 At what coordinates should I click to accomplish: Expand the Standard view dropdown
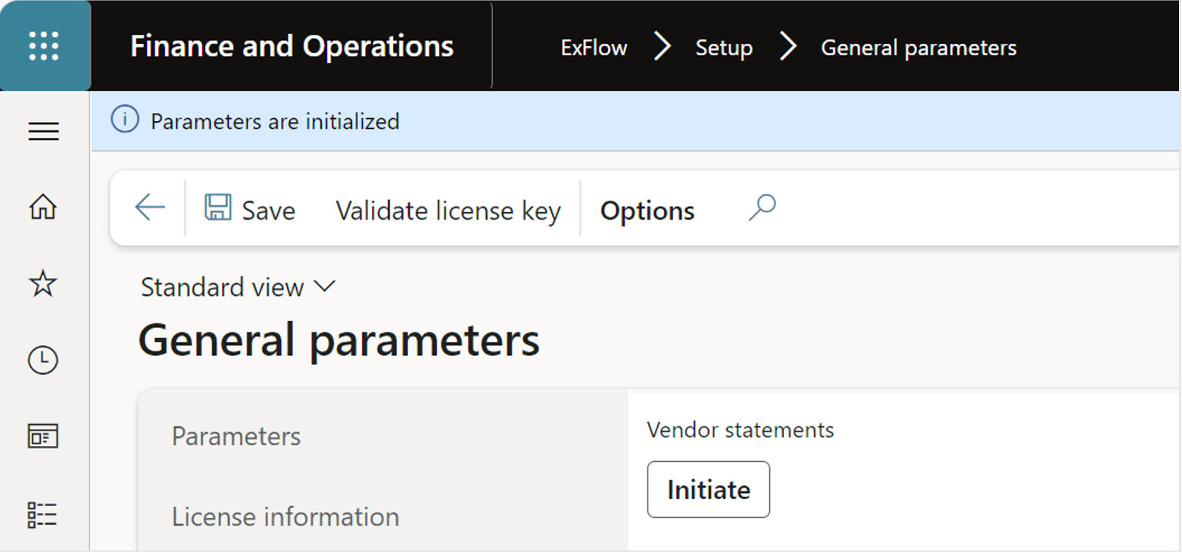coord(238,287)
